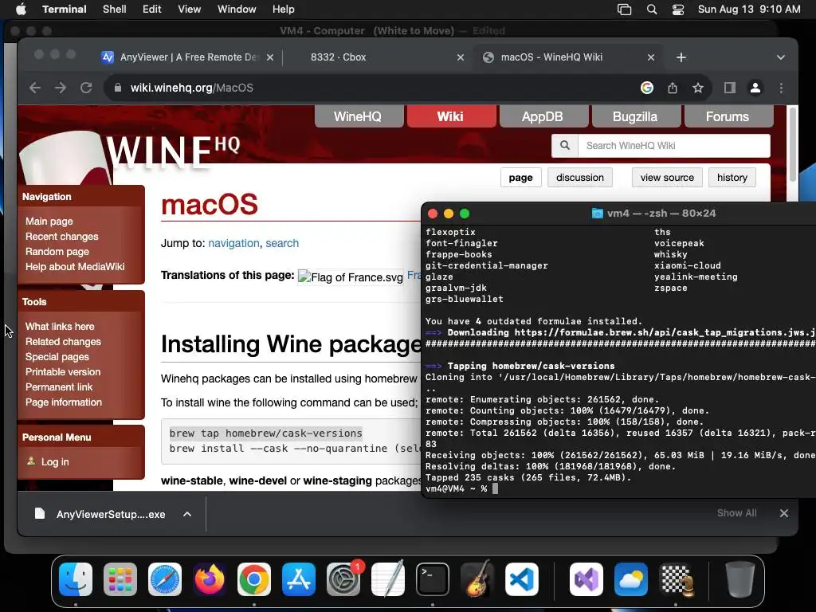
Task: Launch Safari from the Dock
Action: point(165,579)
